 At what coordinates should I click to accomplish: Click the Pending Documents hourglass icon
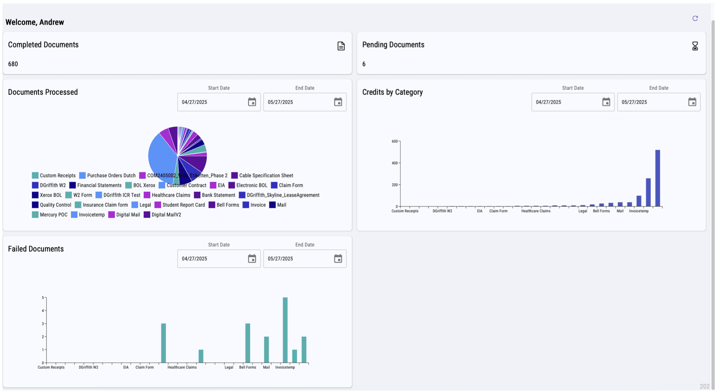[695, 46]
